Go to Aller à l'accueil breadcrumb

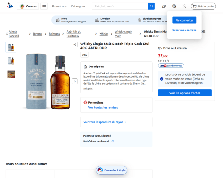point(14,34)
